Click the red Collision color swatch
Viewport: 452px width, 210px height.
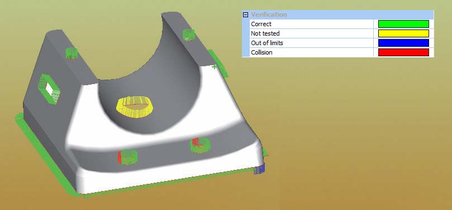[403, 52]
